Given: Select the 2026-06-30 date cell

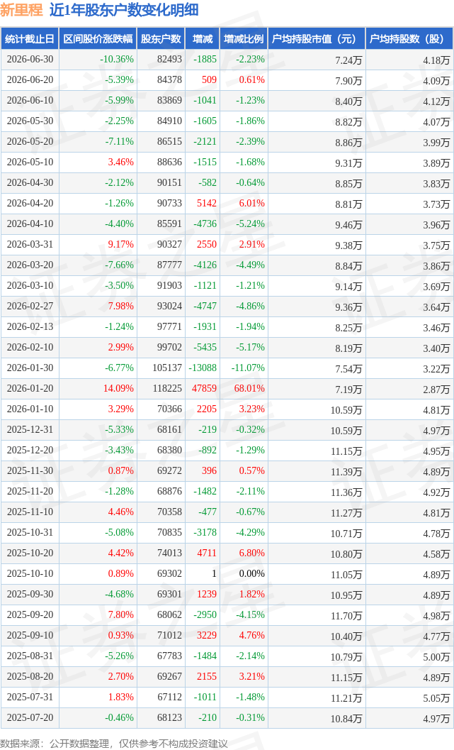Looking at the screenshot, I should 30,60.
